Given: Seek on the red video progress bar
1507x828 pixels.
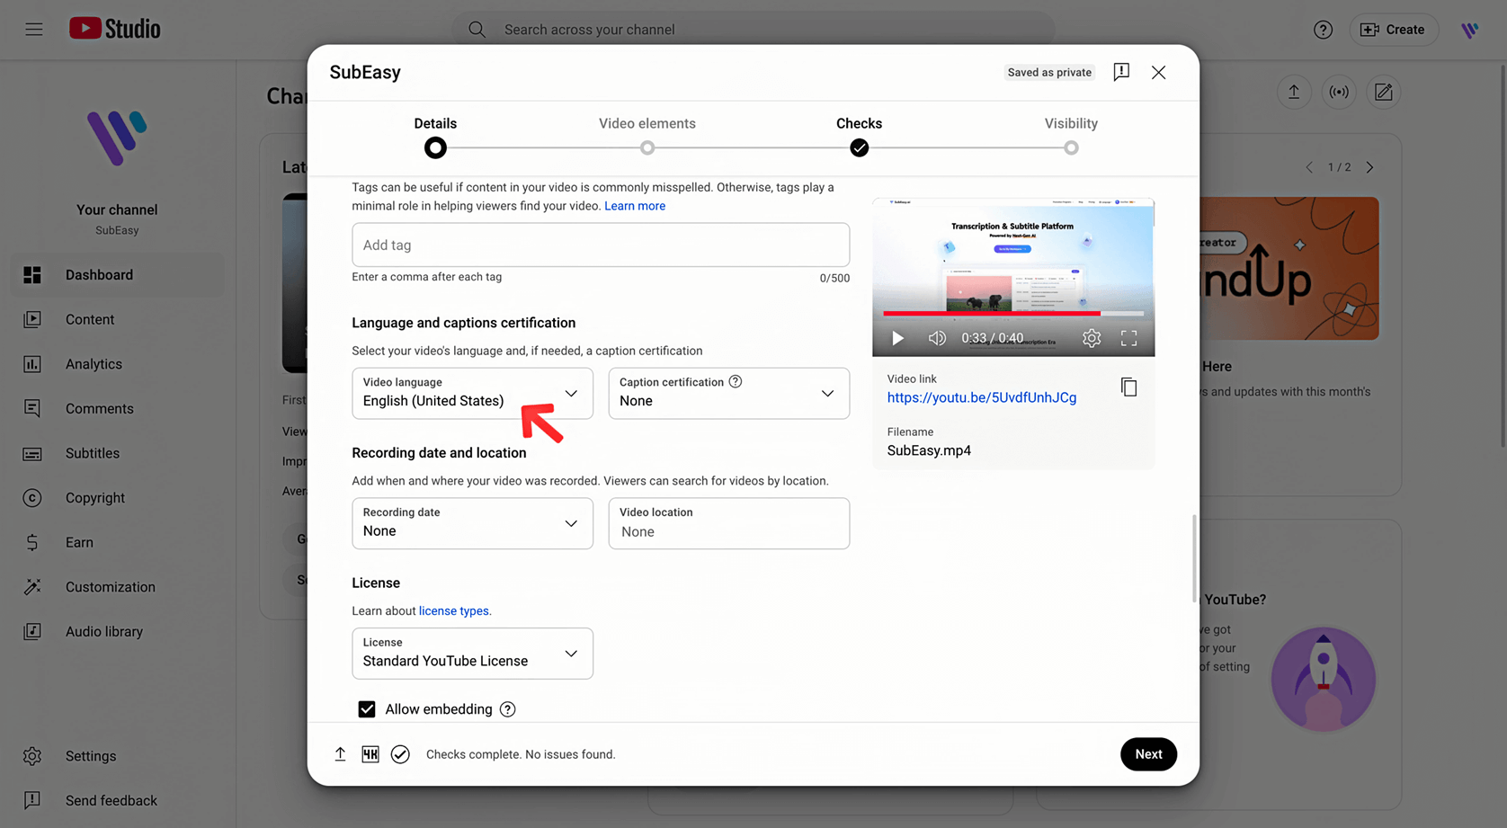Looking at the screenshot, I should point(1013,314).
